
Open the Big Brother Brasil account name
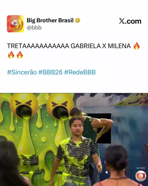tap(50, 20)
